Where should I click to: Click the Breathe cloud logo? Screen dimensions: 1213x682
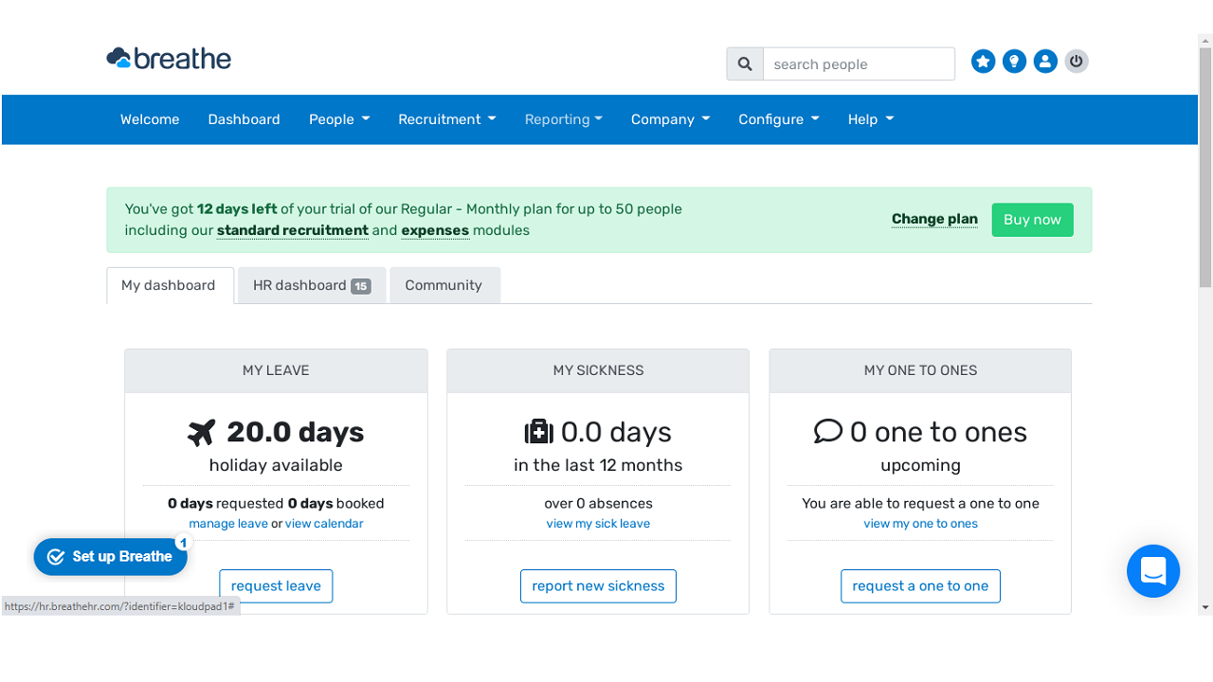tap(169, 59)
